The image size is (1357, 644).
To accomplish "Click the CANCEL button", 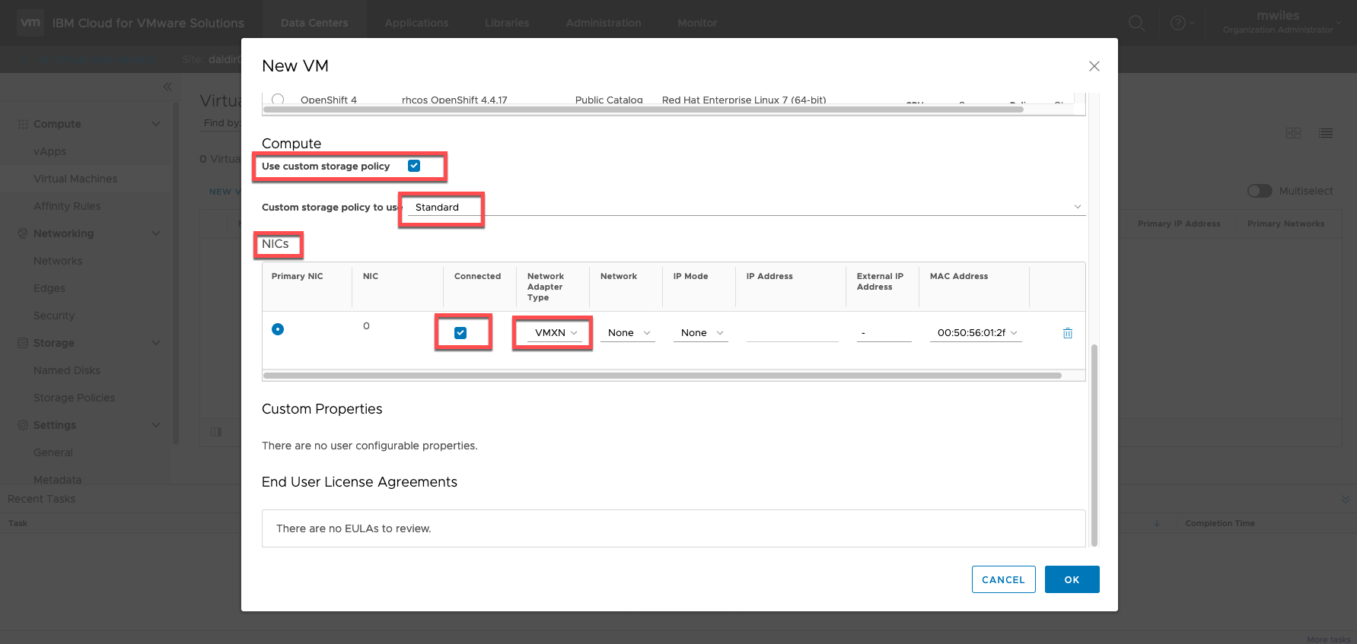I will pos(1003,579).
